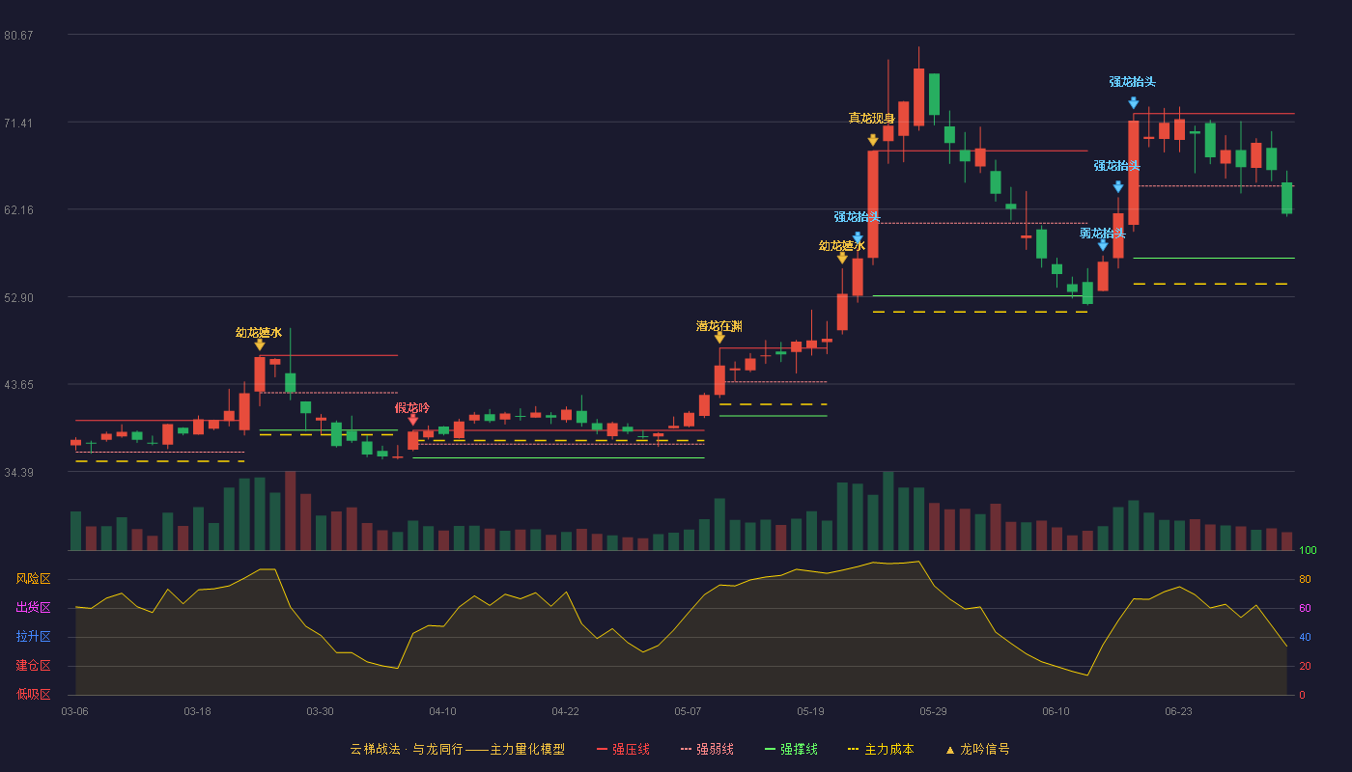Click yellow arrow under late-May 幼龙嬉水 signal

tap(842, 258)
